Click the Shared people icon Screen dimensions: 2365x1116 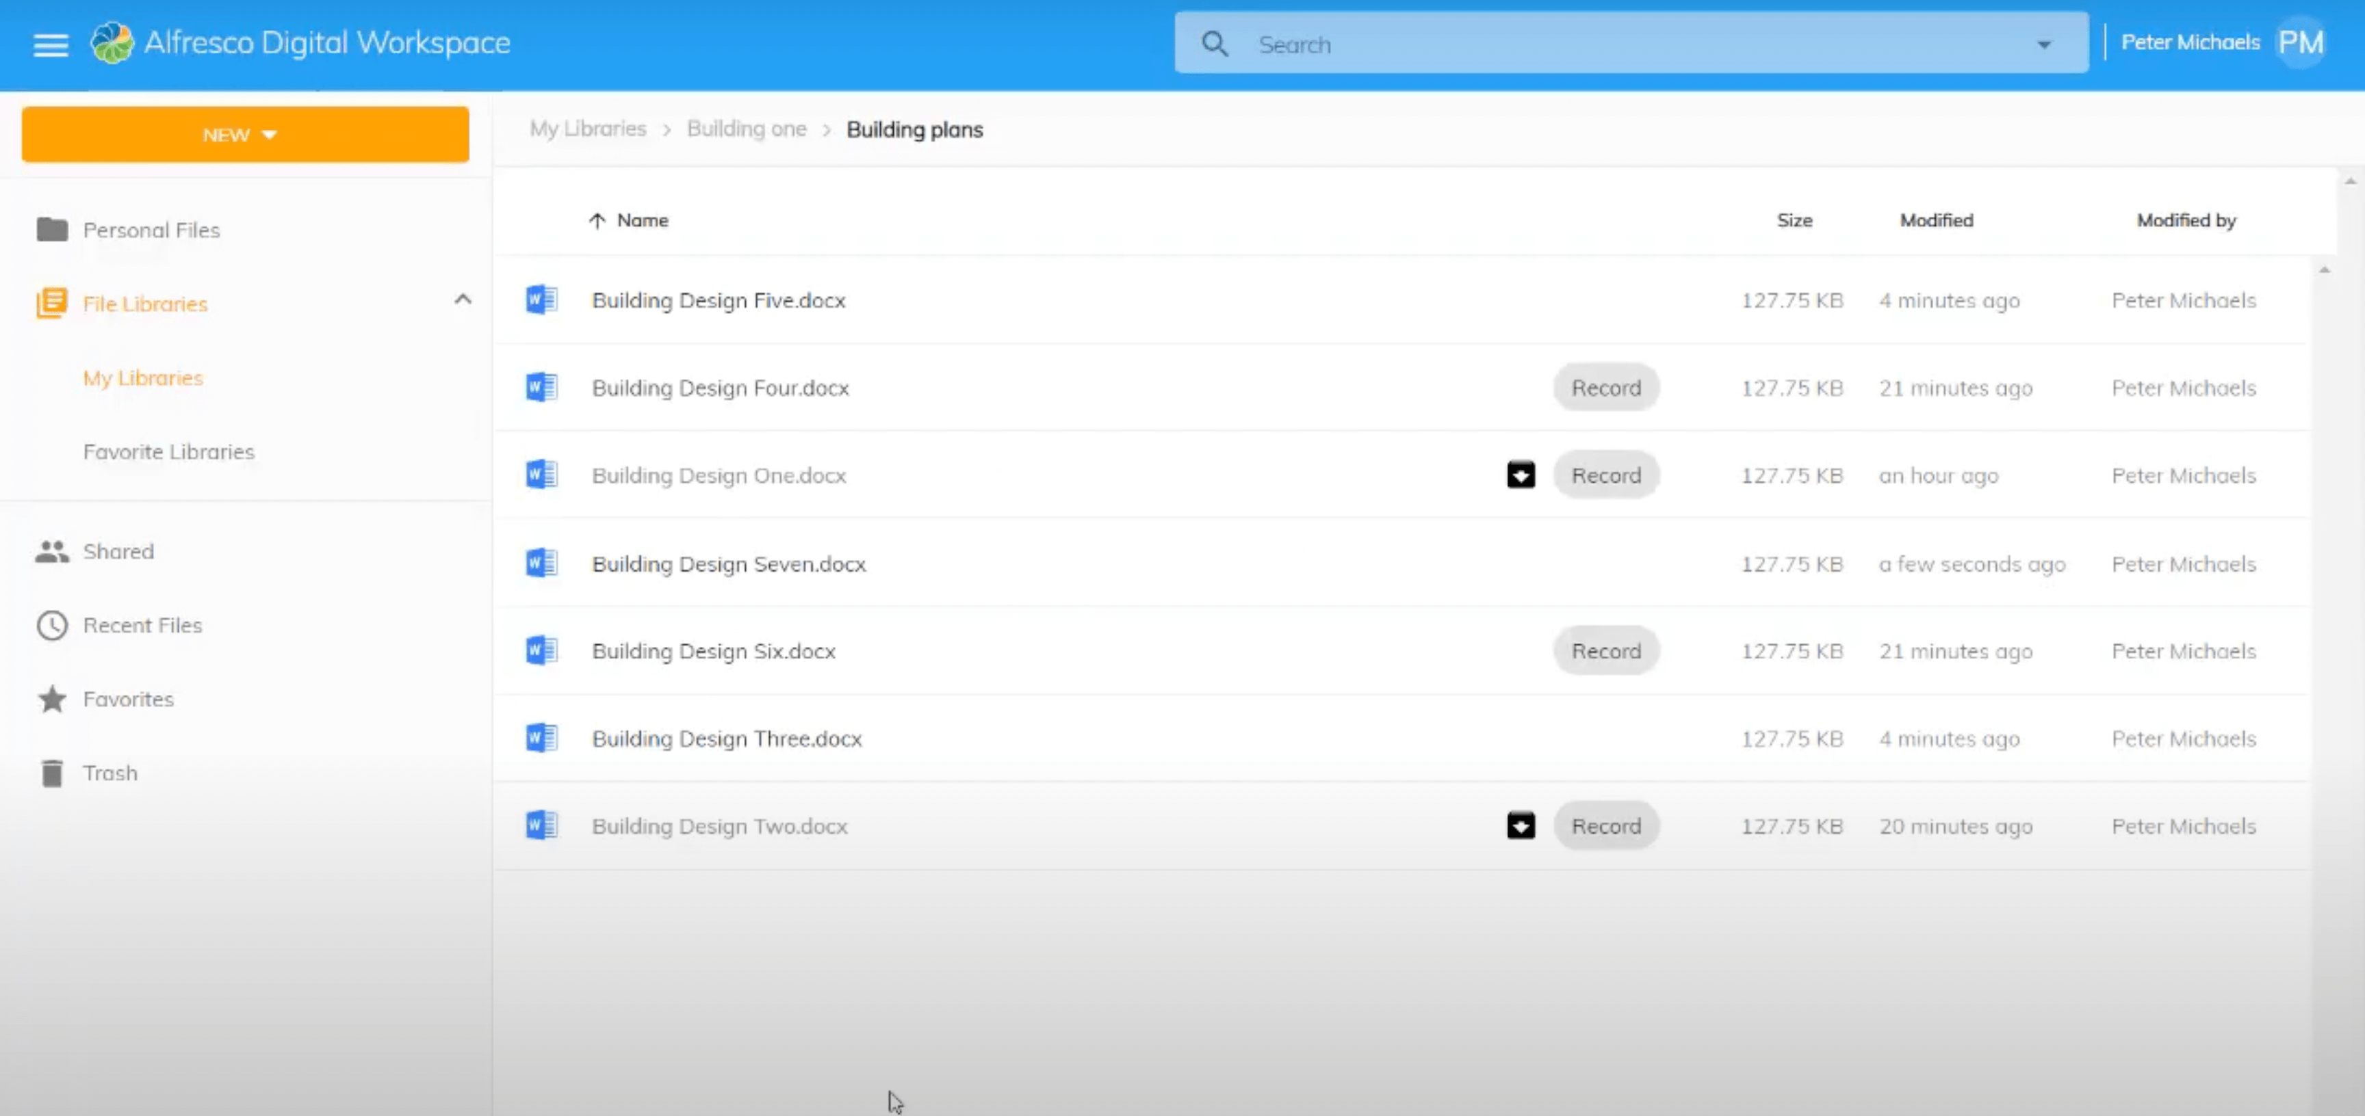(x=52, y=552)
